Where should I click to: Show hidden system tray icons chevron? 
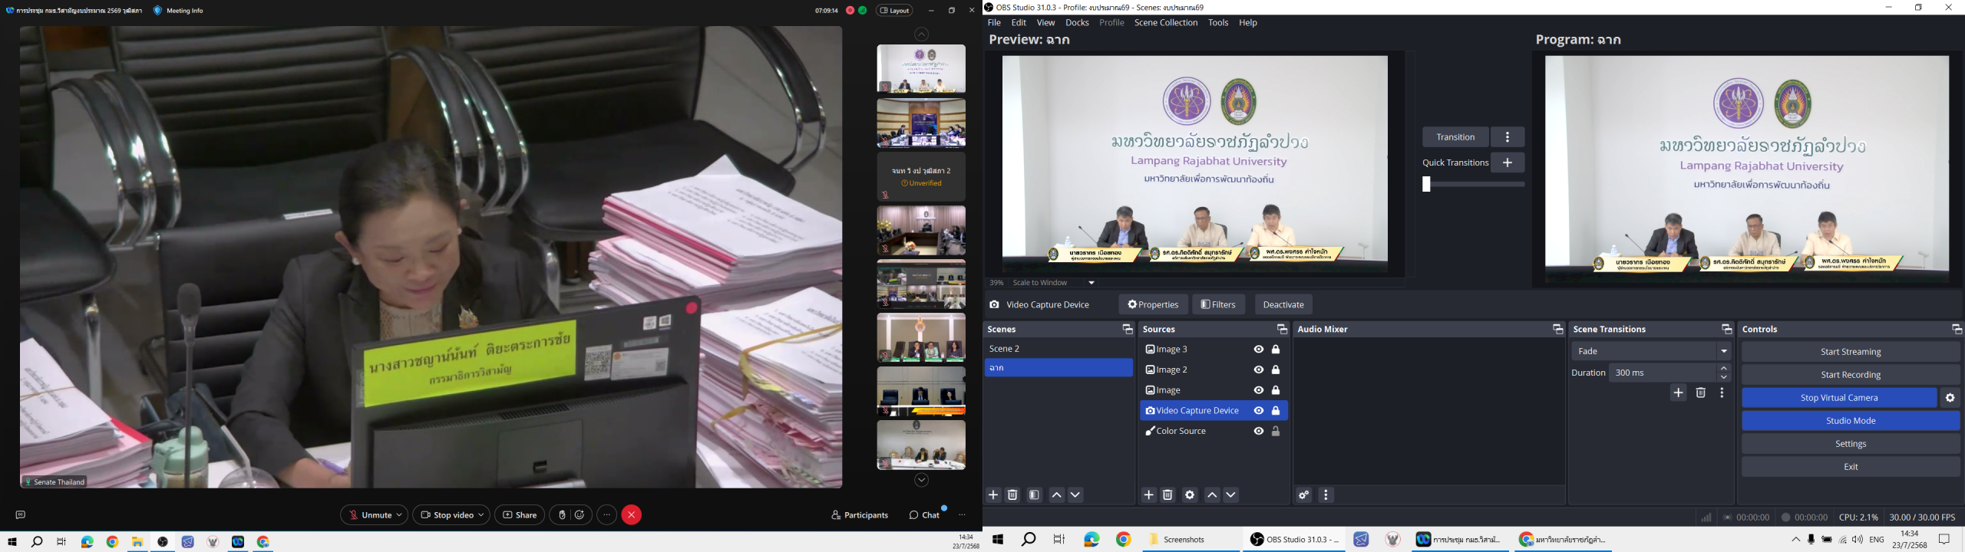(1795, 540)
